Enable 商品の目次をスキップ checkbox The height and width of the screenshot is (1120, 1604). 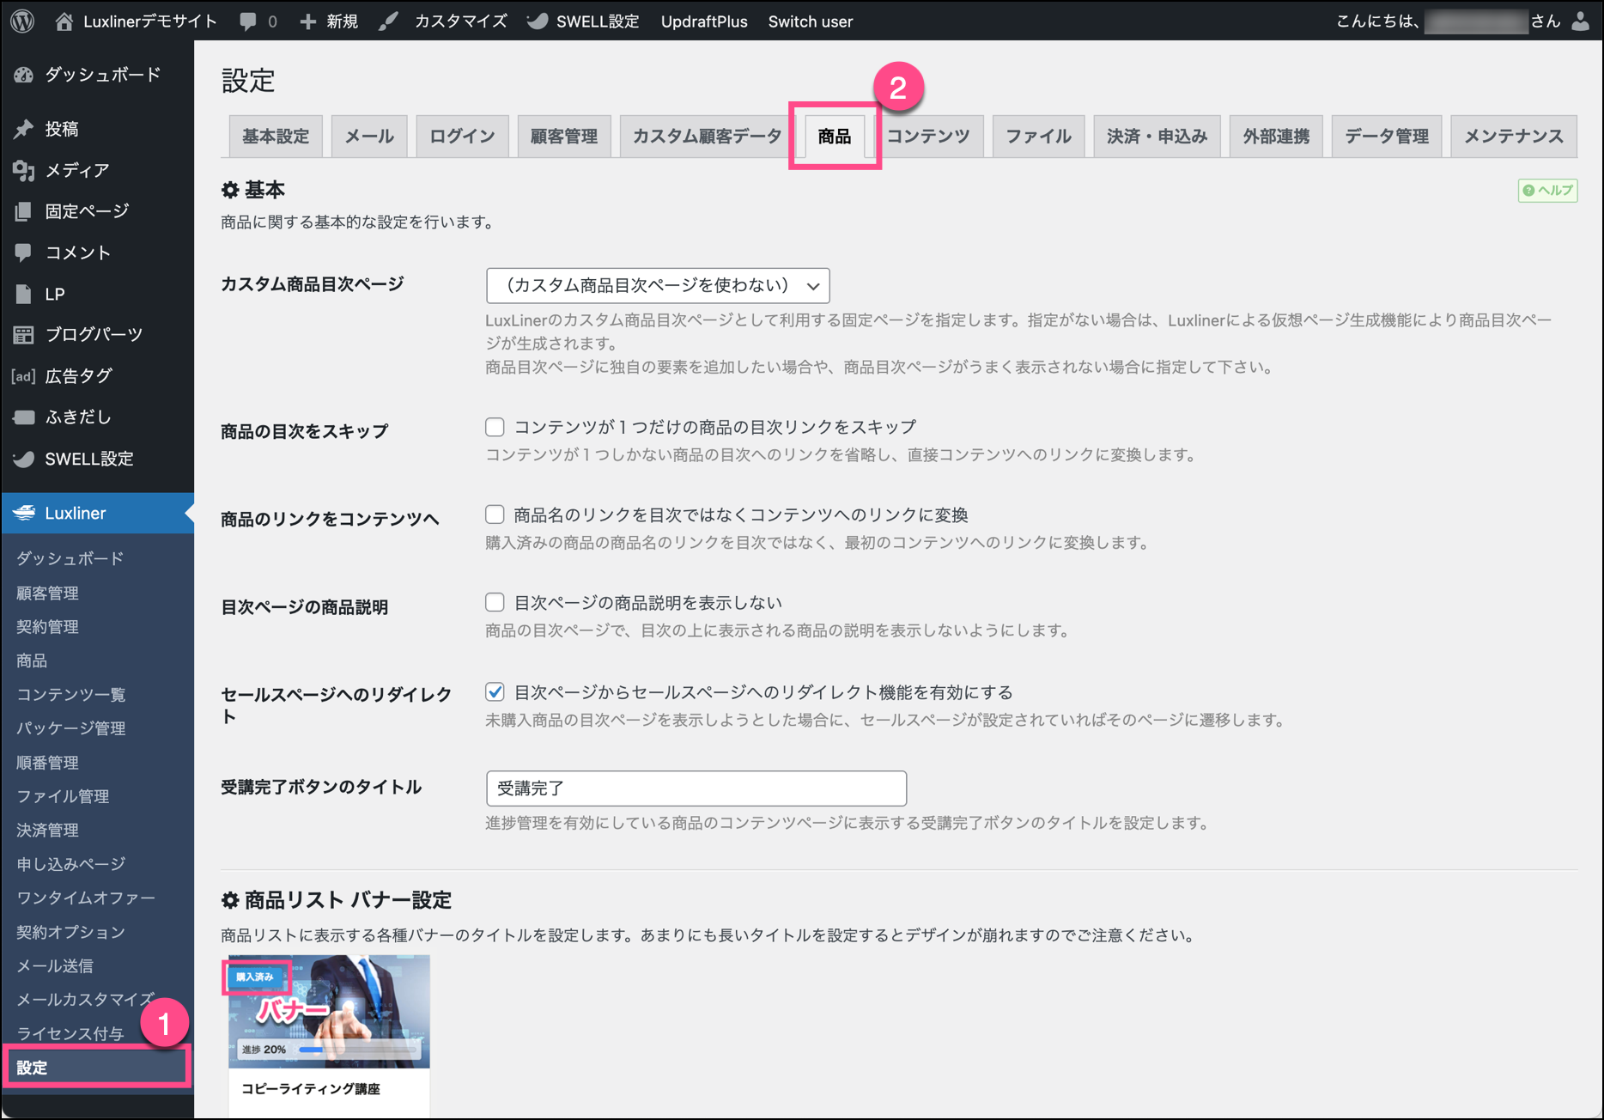(x=495, y=427)
